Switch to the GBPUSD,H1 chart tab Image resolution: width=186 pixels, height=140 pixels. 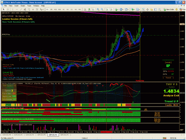coord(64,135)
